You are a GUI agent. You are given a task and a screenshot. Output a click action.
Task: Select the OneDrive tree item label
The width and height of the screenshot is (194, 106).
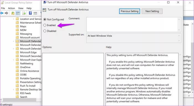pos(25,67)
